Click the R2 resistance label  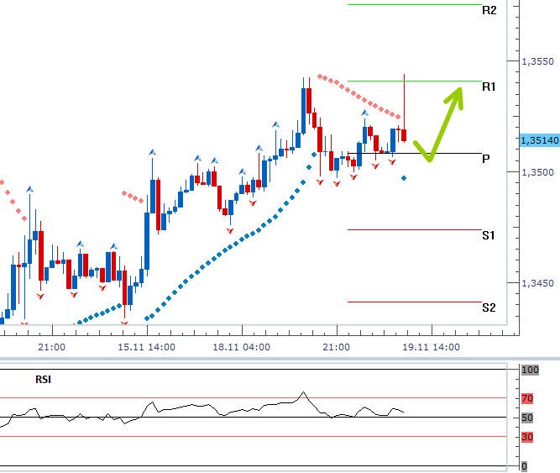coord(489,10)
